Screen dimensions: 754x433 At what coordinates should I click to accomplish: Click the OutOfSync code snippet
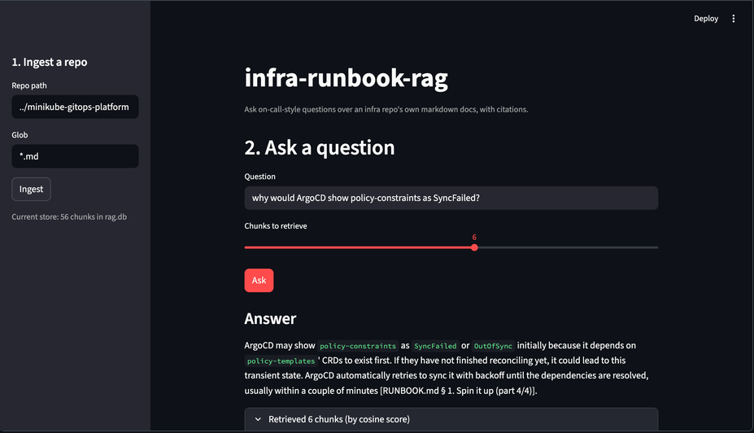coord(493,346)
